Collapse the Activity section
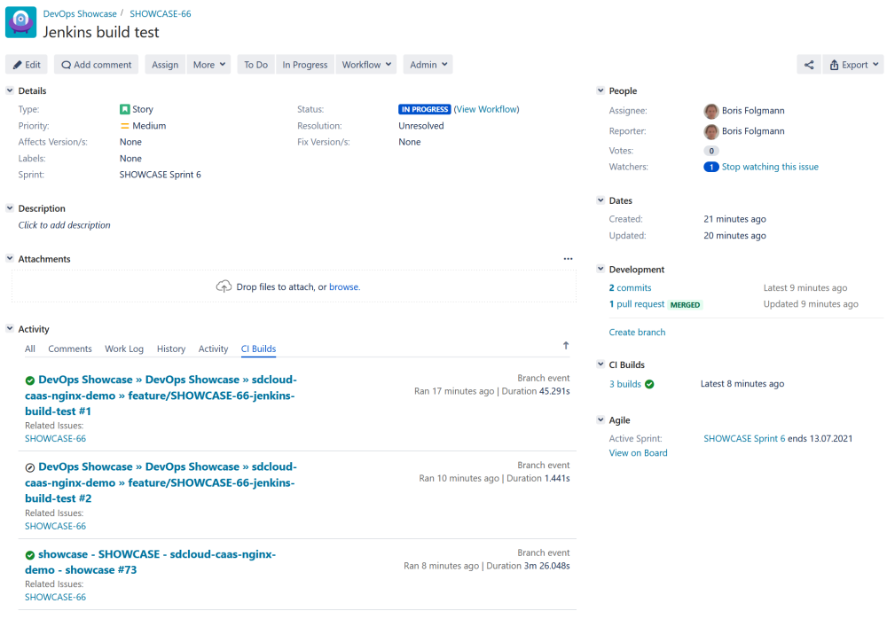This screenshot has width=887, height=619. [x=10, y=329]
